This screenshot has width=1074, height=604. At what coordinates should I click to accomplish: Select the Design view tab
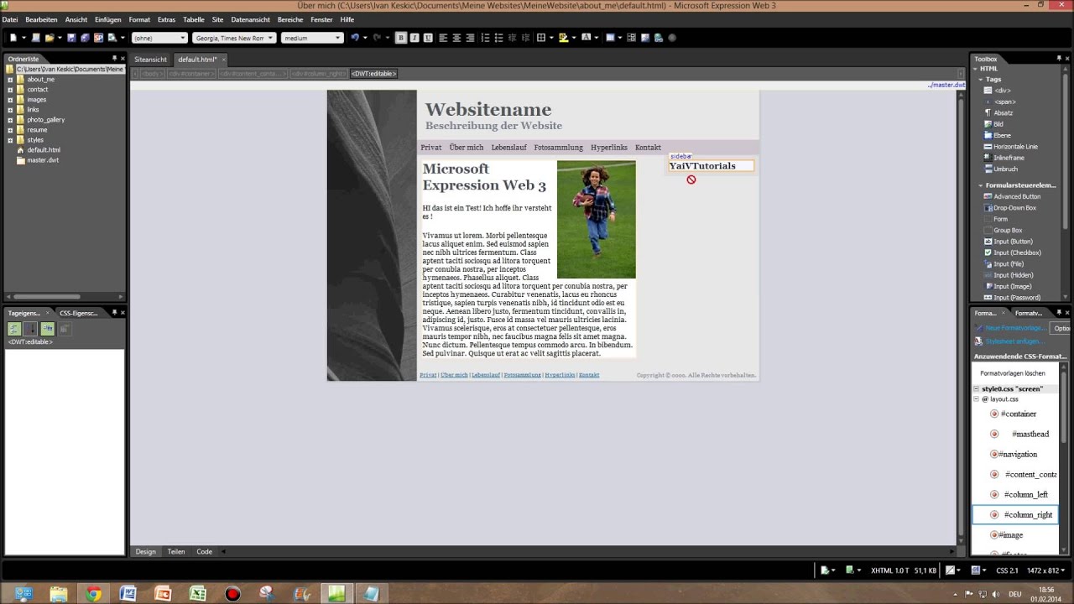pyautogui.click(x=146, y=552)
